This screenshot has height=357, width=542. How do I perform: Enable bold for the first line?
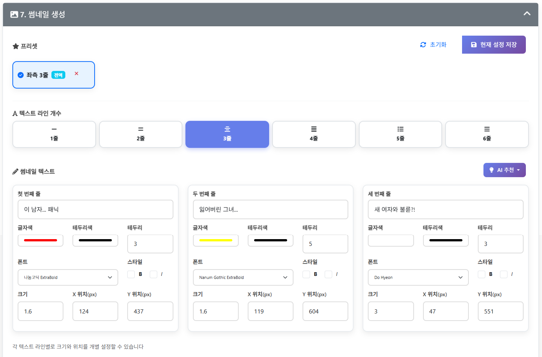pyautogui.click(x=131, y=274)
